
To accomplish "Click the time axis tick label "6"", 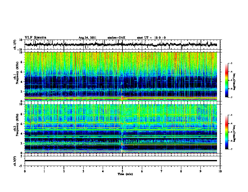I will [x=142, y=171].
